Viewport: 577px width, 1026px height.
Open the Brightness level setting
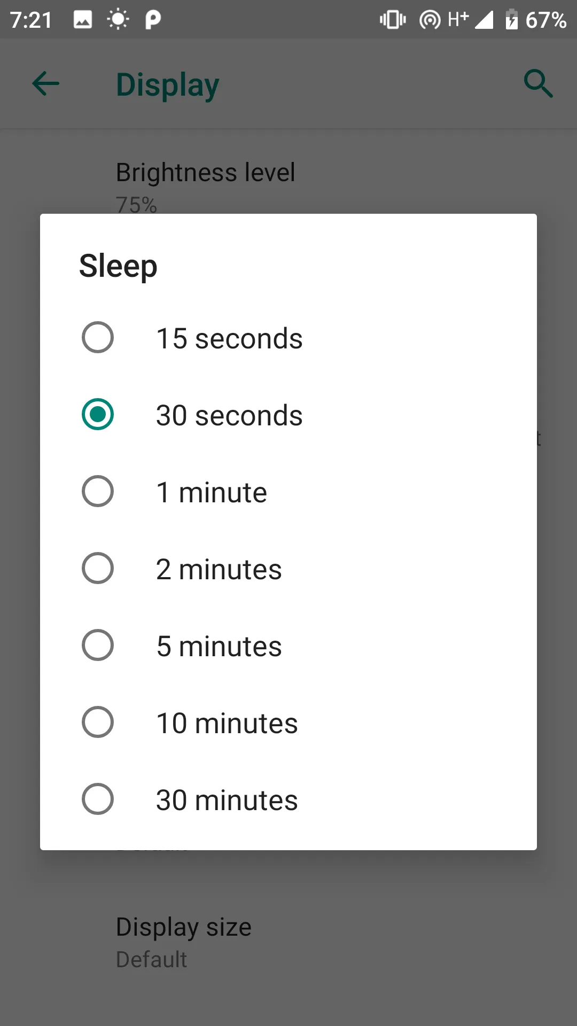click(x=205, y=172)
